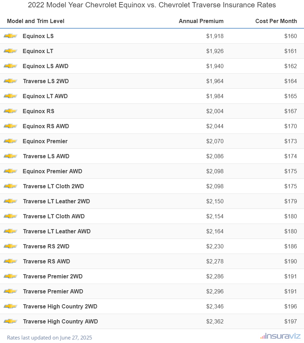
Task: Select the Equinox RS row name
Action: (x=38, y=111)
